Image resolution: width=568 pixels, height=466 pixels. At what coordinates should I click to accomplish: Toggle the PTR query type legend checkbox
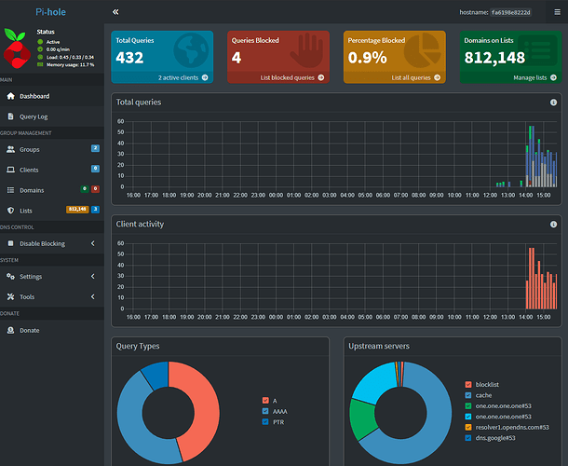coord(265,421)
